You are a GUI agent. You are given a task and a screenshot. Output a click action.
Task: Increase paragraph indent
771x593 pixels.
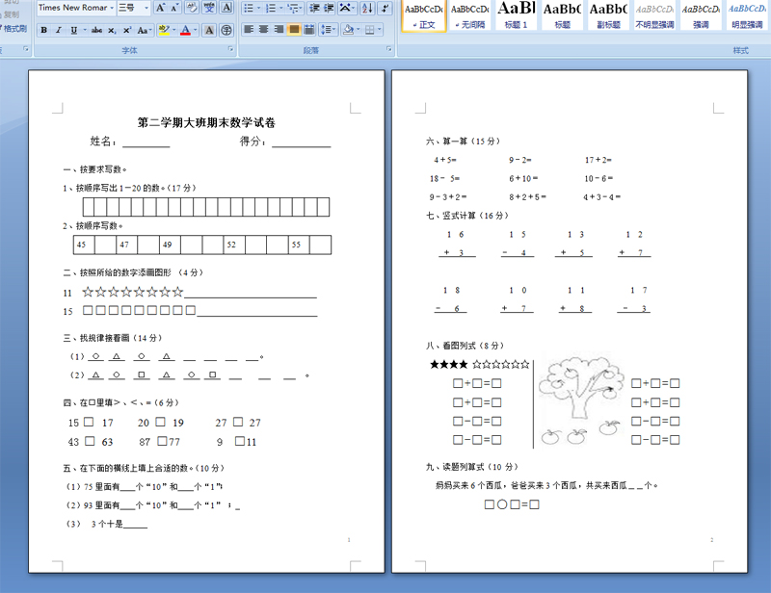coord(329,8)
